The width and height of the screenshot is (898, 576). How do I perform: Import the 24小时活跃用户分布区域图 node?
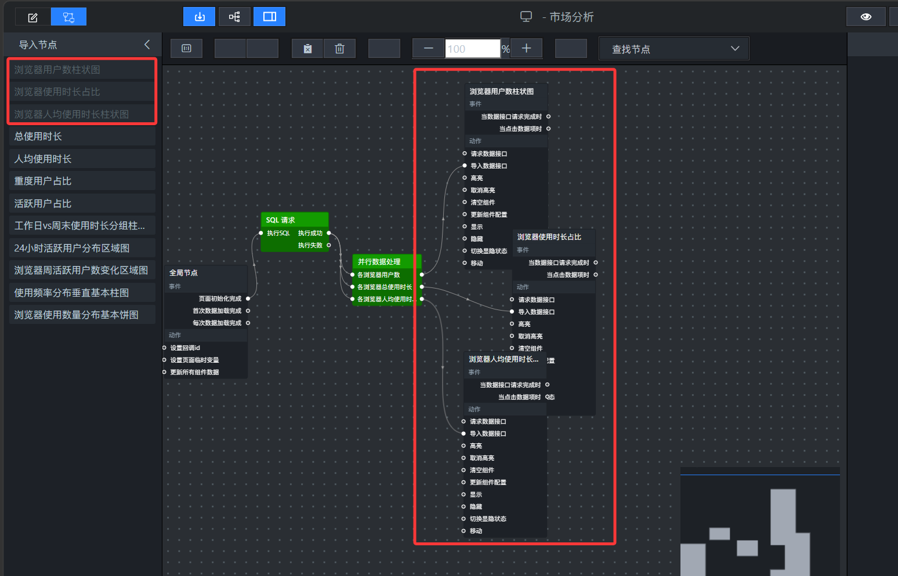82,248
